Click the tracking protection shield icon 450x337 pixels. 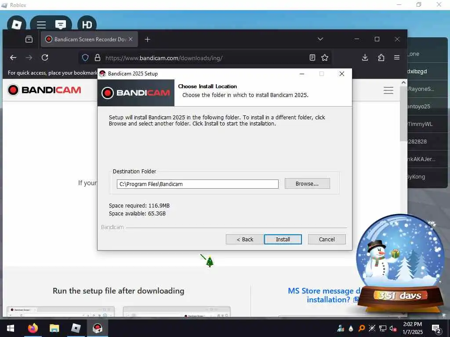click(x=85, y=57)
